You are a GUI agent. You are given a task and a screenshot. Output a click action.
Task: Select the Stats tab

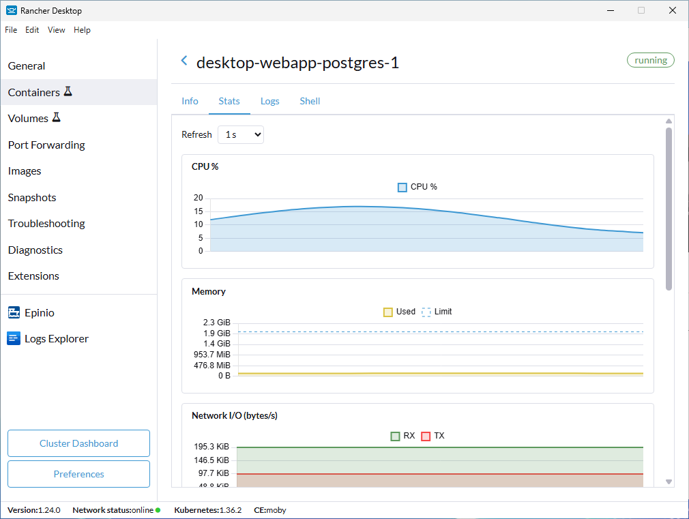tap(229, 101)
